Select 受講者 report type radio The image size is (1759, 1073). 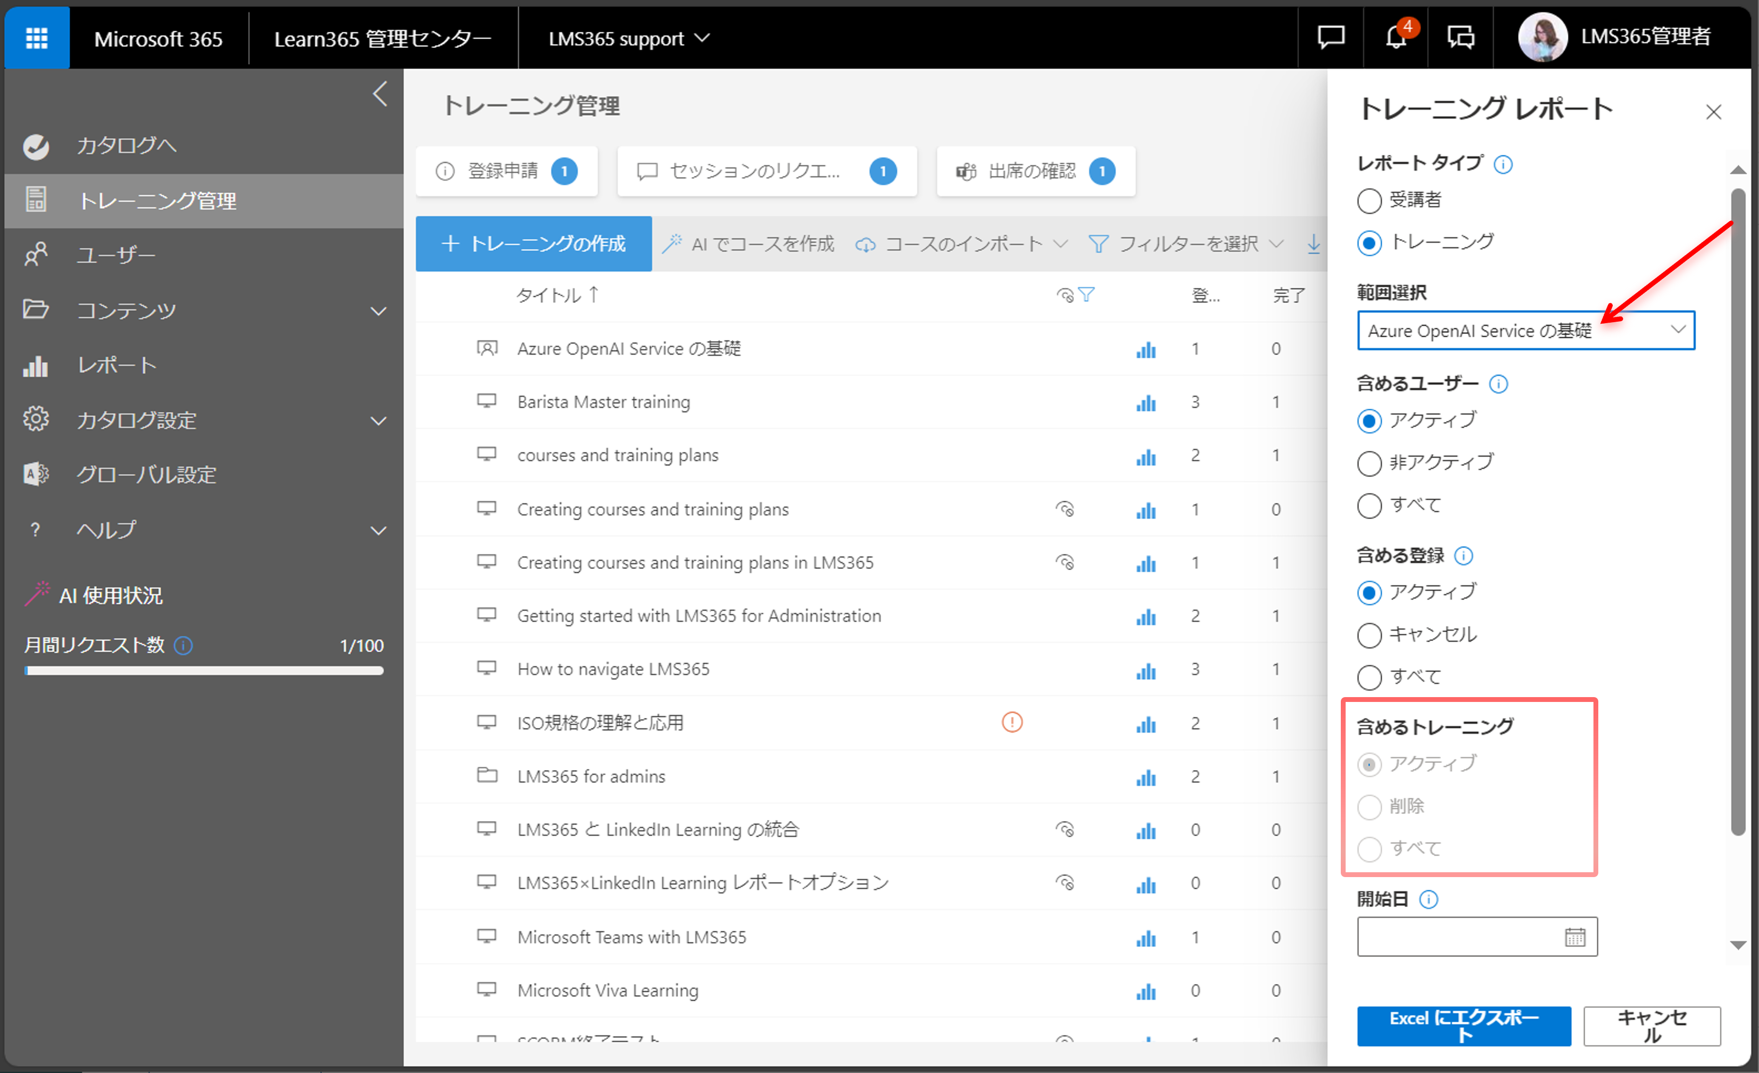[1368, 200]
